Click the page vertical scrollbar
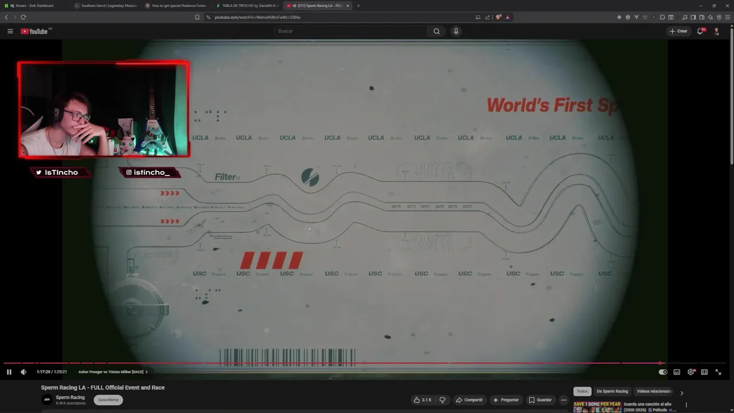 pyautogui.click(x=731, y=98)
